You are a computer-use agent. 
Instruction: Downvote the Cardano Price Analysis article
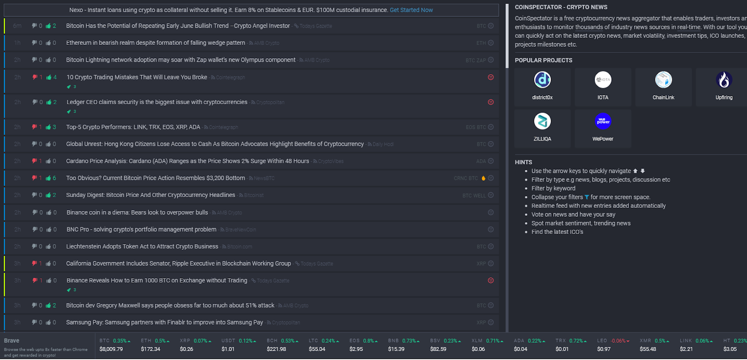pos(34,161)
